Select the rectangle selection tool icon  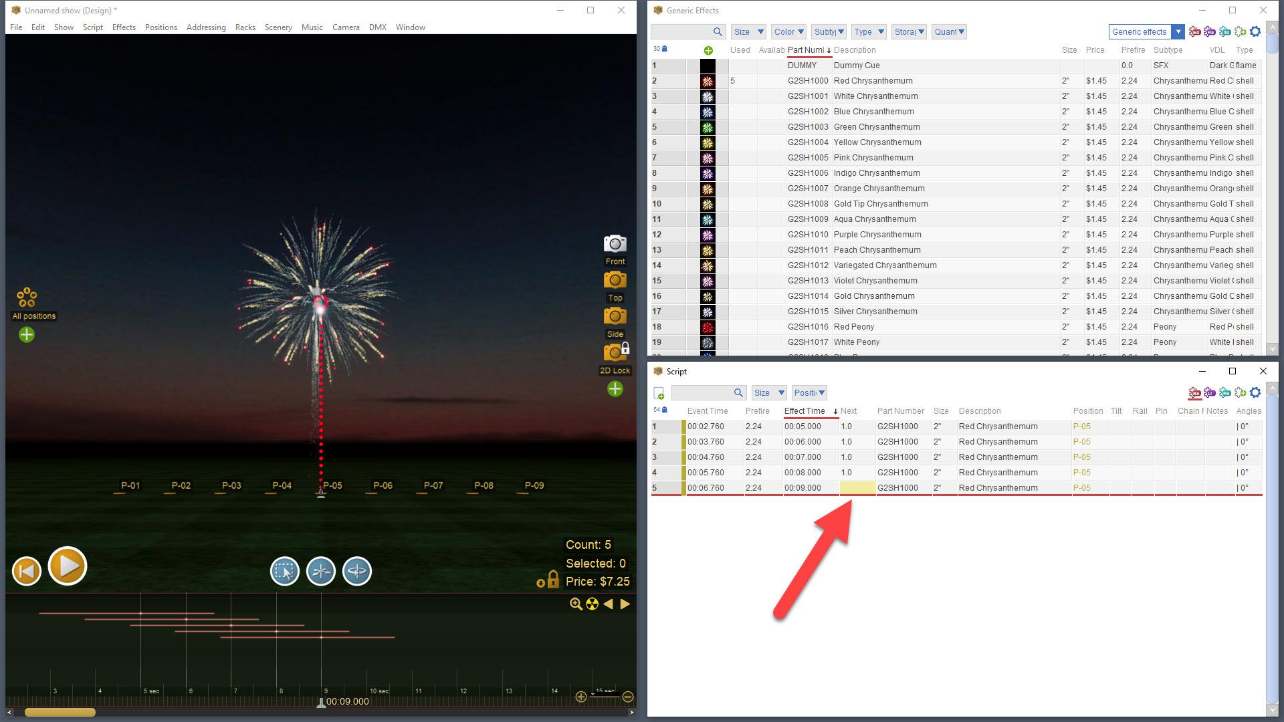click(284, 572)
